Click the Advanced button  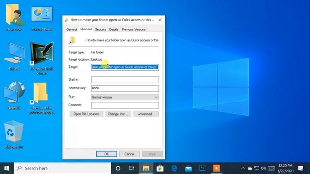click(x=146, y=114)
